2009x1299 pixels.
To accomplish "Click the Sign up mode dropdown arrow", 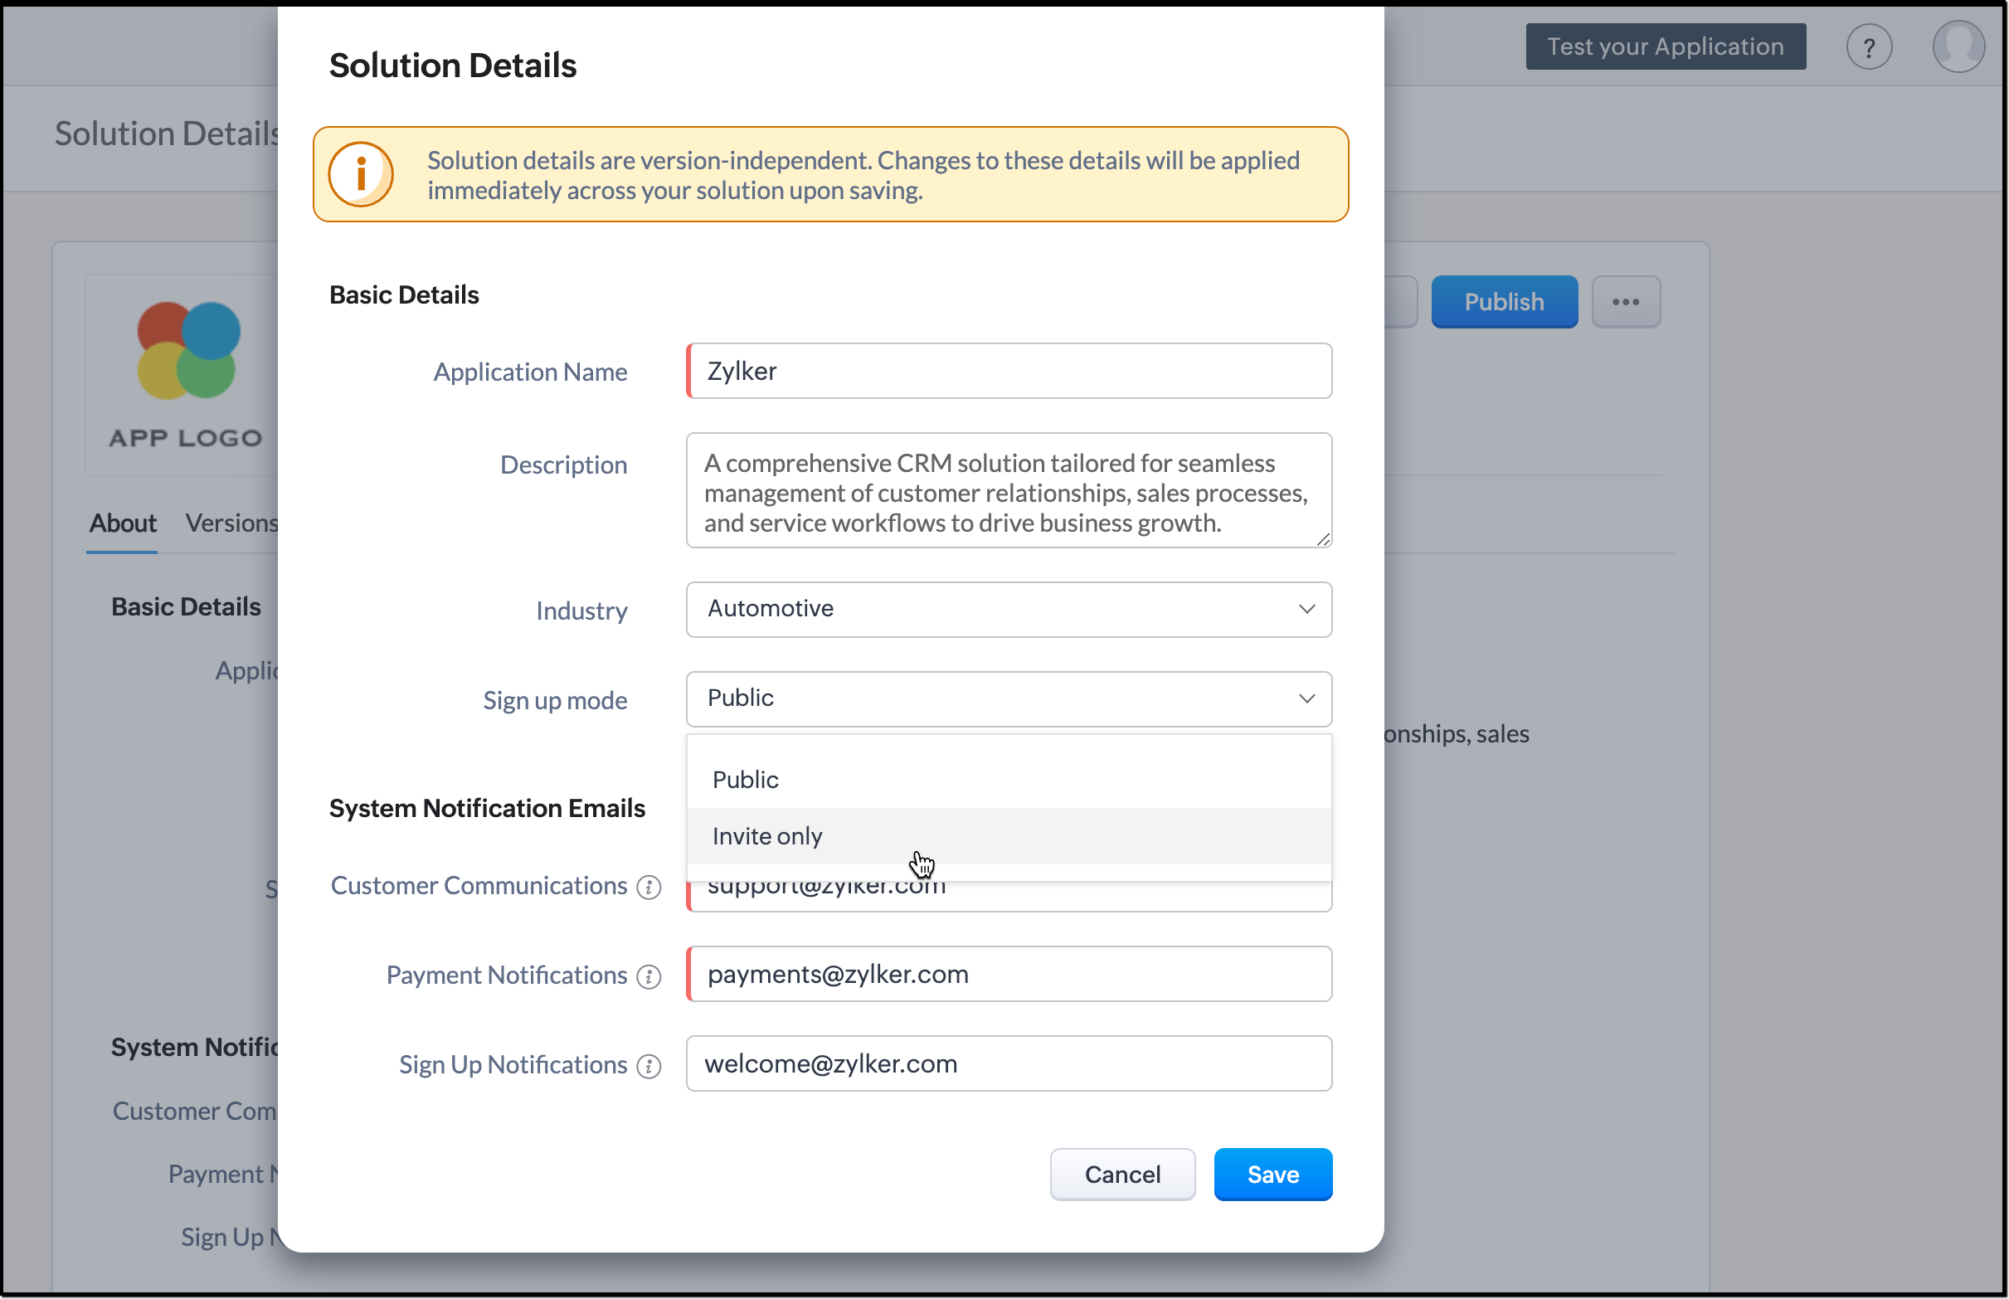I will tap(1306, 698).
